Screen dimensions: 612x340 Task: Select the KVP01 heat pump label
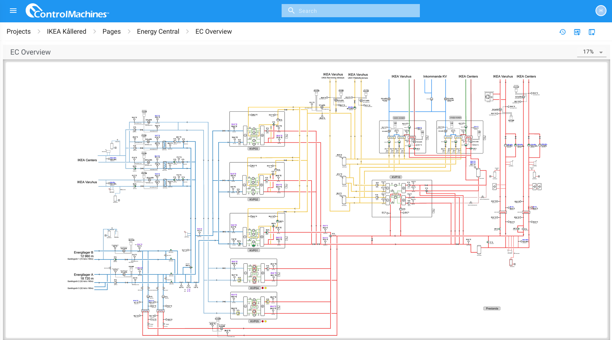254,250
